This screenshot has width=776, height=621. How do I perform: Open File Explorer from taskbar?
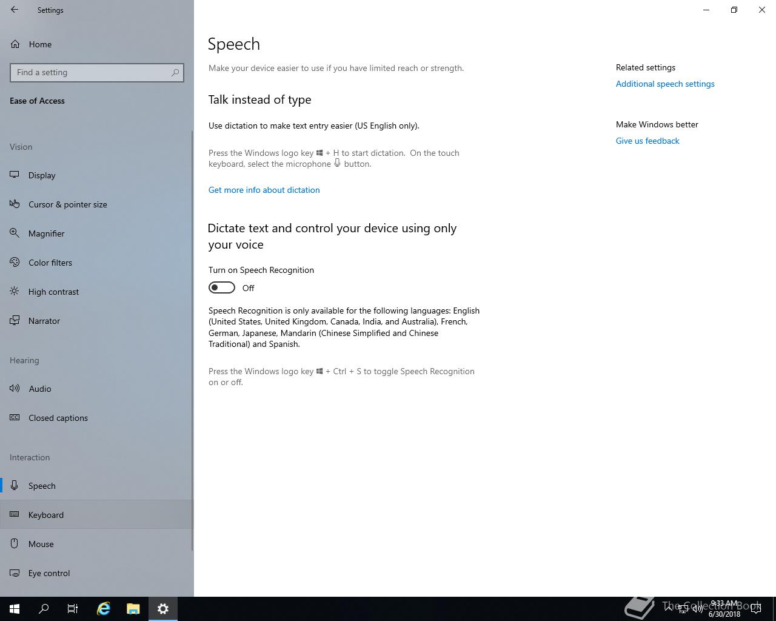133,609
